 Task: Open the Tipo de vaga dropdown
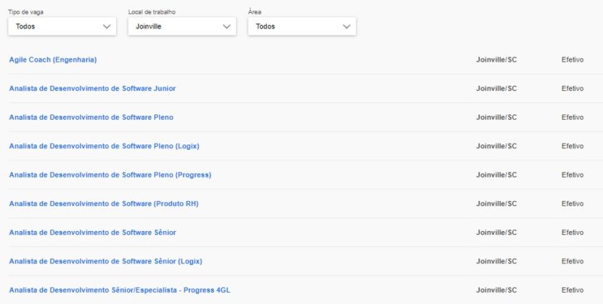click(x=62, y=26)
